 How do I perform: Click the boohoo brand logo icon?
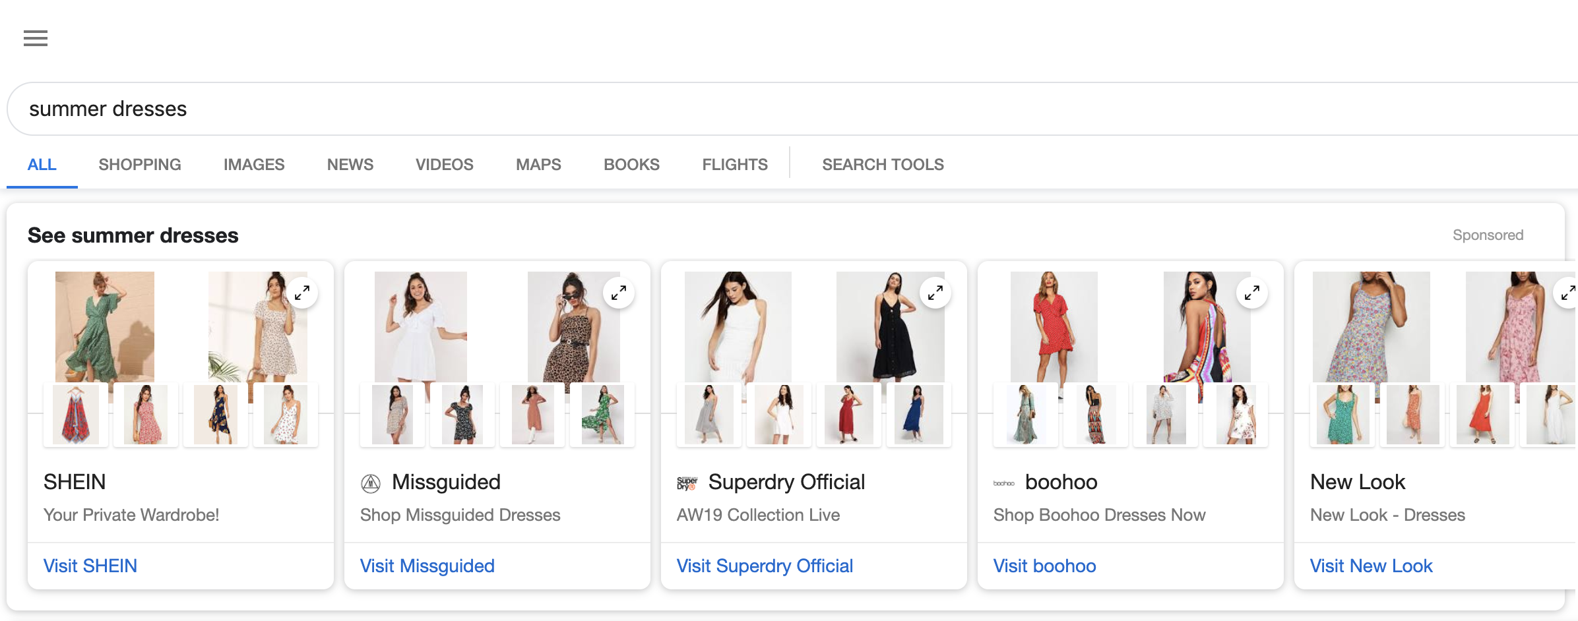(1004, 483)
